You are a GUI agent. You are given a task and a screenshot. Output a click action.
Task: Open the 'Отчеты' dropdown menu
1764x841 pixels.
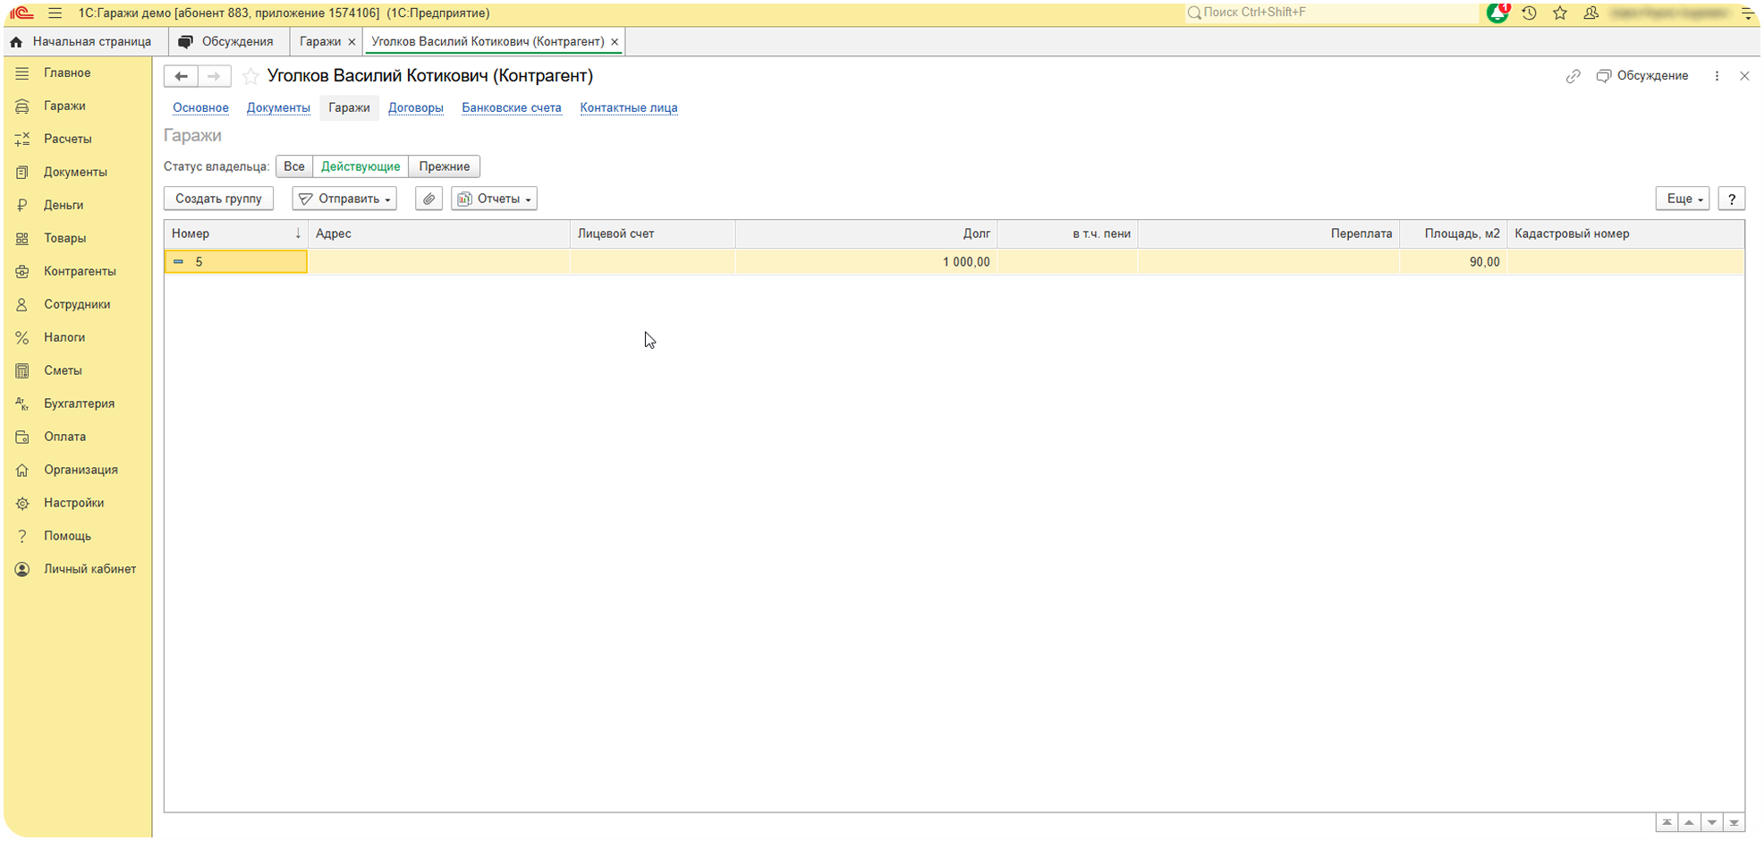click(494, 199)
